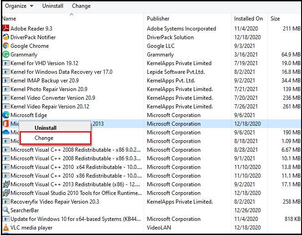Sort by Installed On column header
The width and height of the screenshot is (302, 235).
point(248,19)
